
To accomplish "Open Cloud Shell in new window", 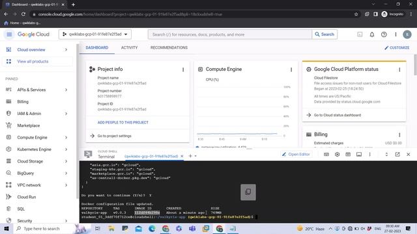I will point(397,155).
